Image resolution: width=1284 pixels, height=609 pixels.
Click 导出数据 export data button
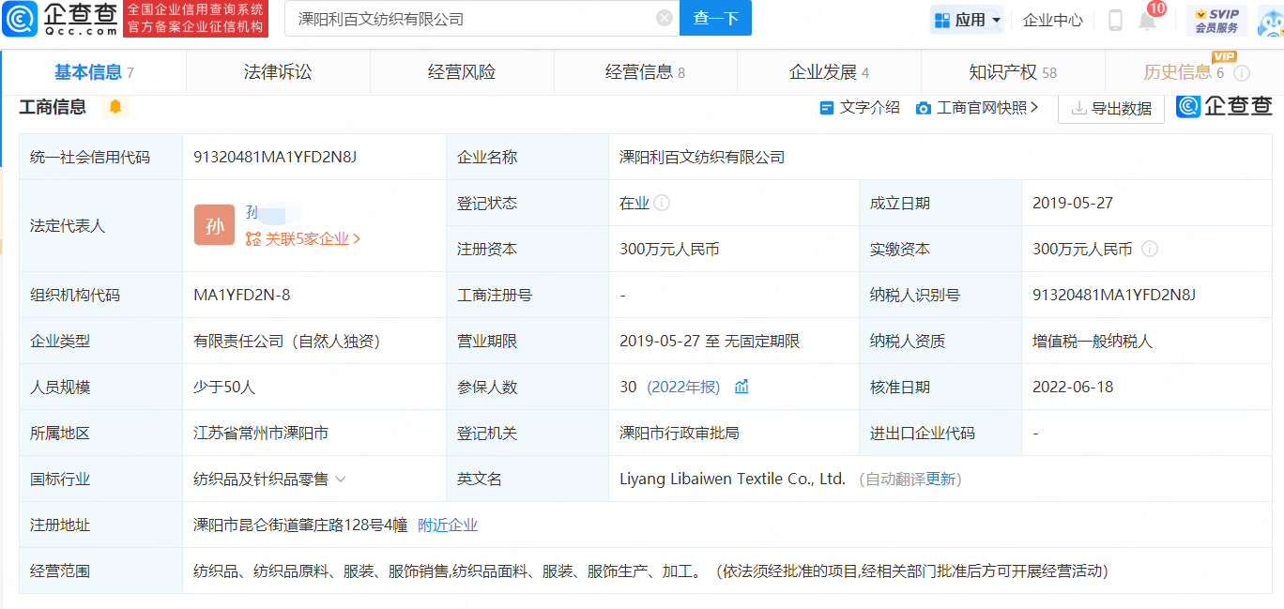click(x=1111, y=108)
